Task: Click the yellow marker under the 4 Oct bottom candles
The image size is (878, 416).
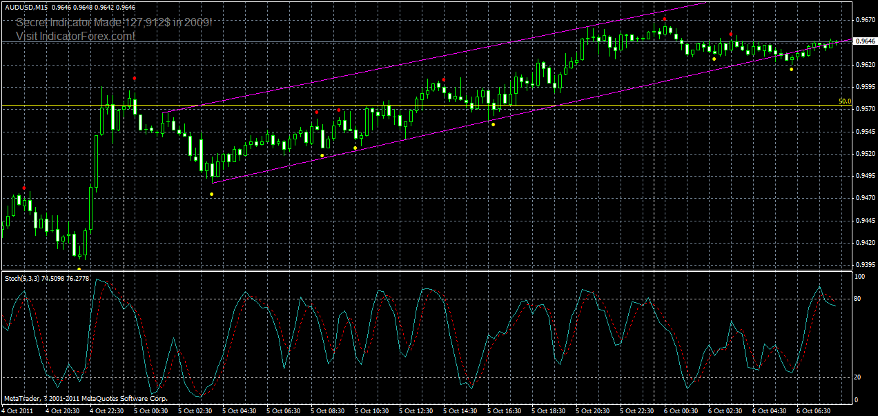Action: (x=79, y=268)
